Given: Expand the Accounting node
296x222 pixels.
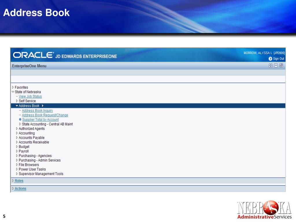Looking at the screenshot, I should pos(17,133).
